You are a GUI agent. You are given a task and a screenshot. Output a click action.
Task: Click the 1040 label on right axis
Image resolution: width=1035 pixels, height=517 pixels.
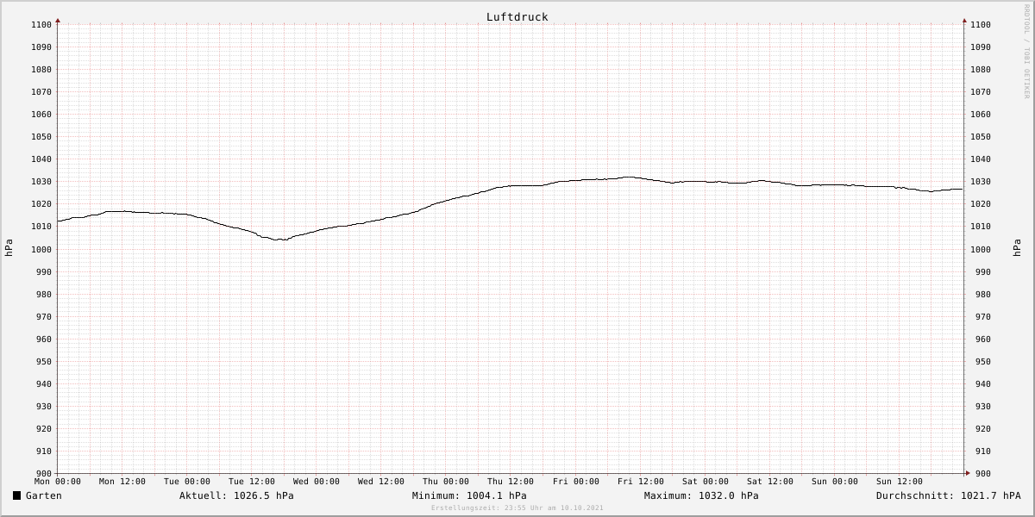(980, 159)
